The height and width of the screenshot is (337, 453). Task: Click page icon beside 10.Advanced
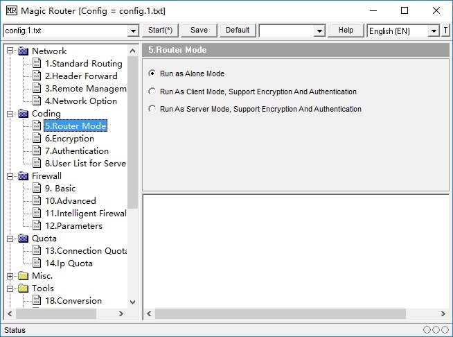coord(37,201)
